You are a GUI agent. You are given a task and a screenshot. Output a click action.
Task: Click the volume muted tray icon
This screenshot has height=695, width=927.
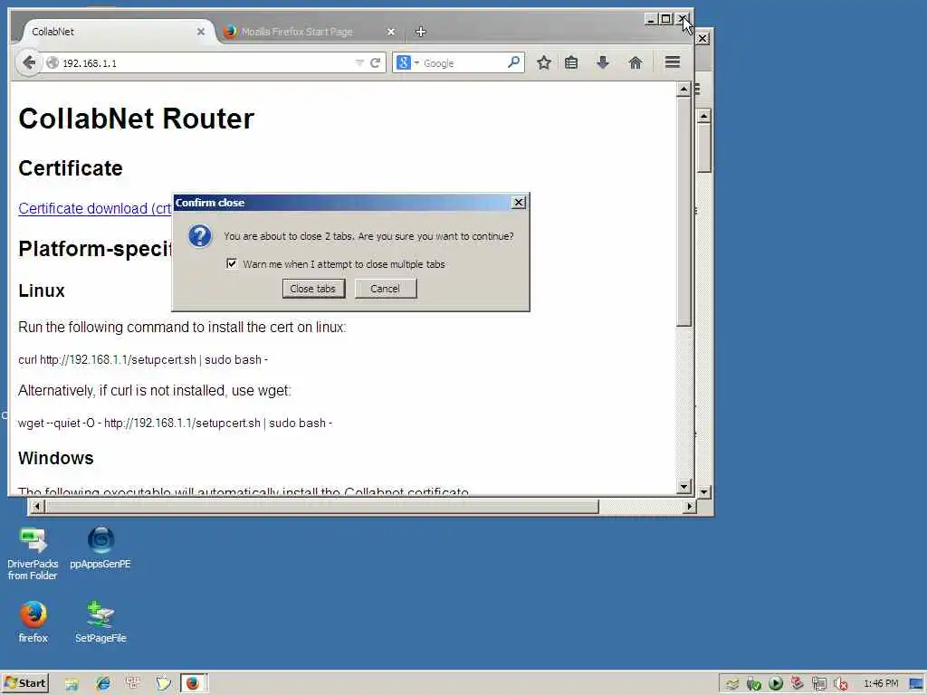(x=841, y=684)
